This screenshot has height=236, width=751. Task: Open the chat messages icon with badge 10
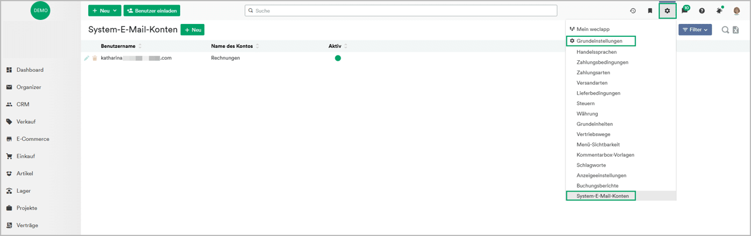pos(685,10)
